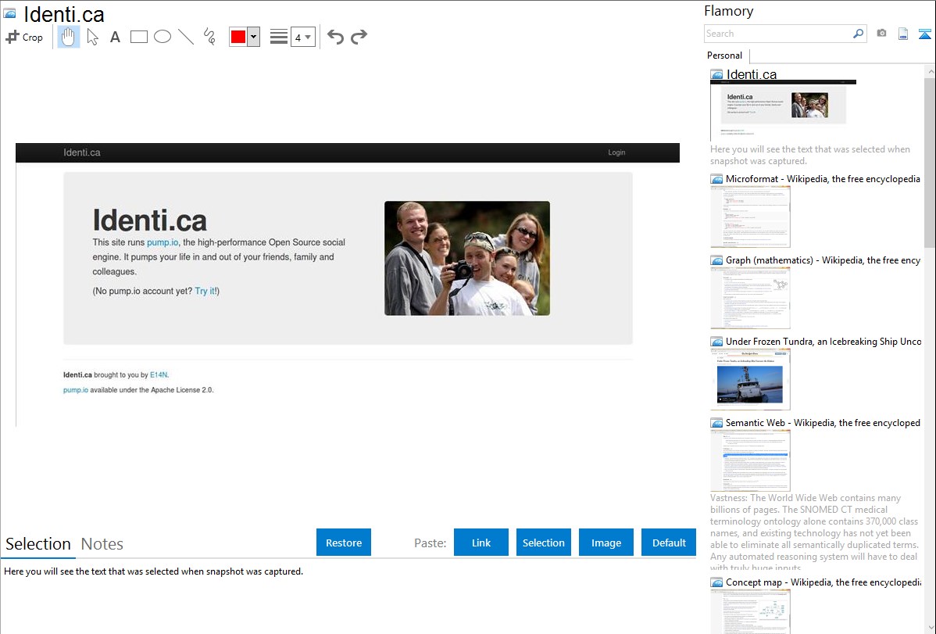Click the Identi.ca title in the sidebar list
Image resolution: width=936 pixels, height=634 pixels.
751,74
